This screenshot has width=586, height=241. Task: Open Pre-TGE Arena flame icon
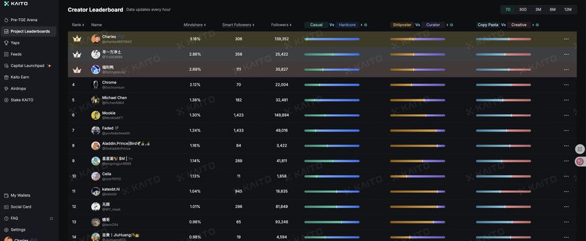pyautogui.click(x=7, y=20)
